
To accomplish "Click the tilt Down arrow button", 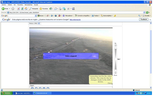I will tap(116, 73).
